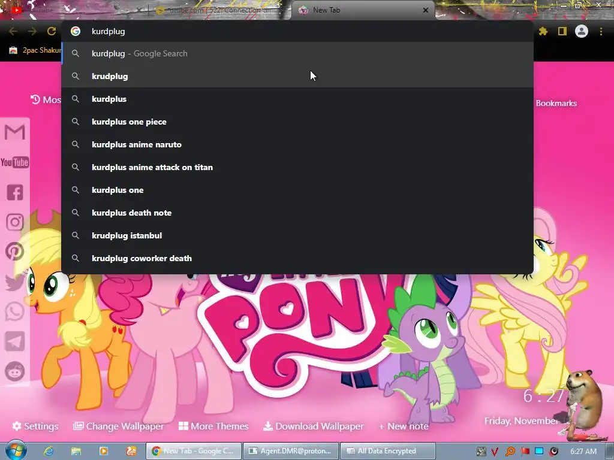Open the Most Visited link
Image resolution: width=614 pixels, height=460 pixels.
[x=46, y=100]
